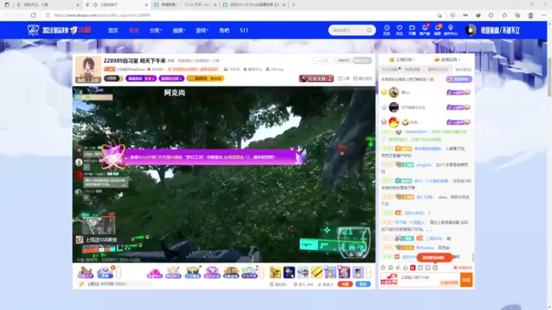552x310 pixels.
Task: Send the red airplane gift
Action: tap(303, 272)
